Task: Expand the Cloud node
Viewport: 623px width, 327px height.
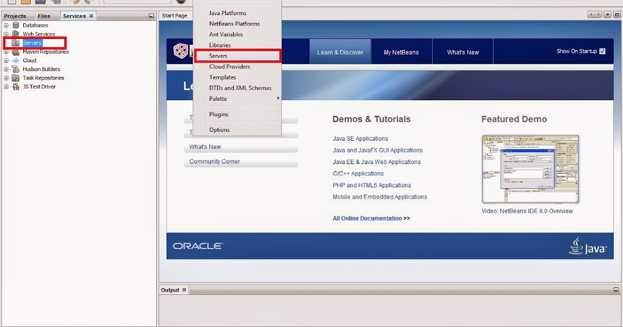Action: (6, 60)
